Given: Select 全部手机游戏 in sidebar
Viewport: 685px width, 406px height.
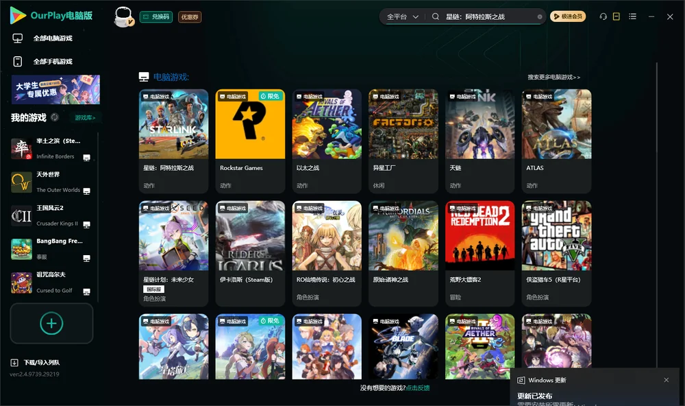Looking at the screenshot, I should coord(53,62).
